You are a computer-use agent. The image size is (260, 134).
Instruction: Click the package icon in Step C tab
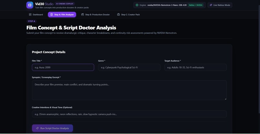coord(118,15)
